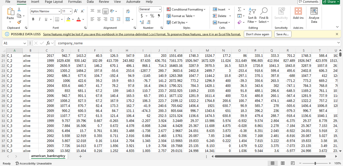Click the horizontal scrollbar thumb
The height and width of the screenshot is (166, 343).
(x=270, y=156)
